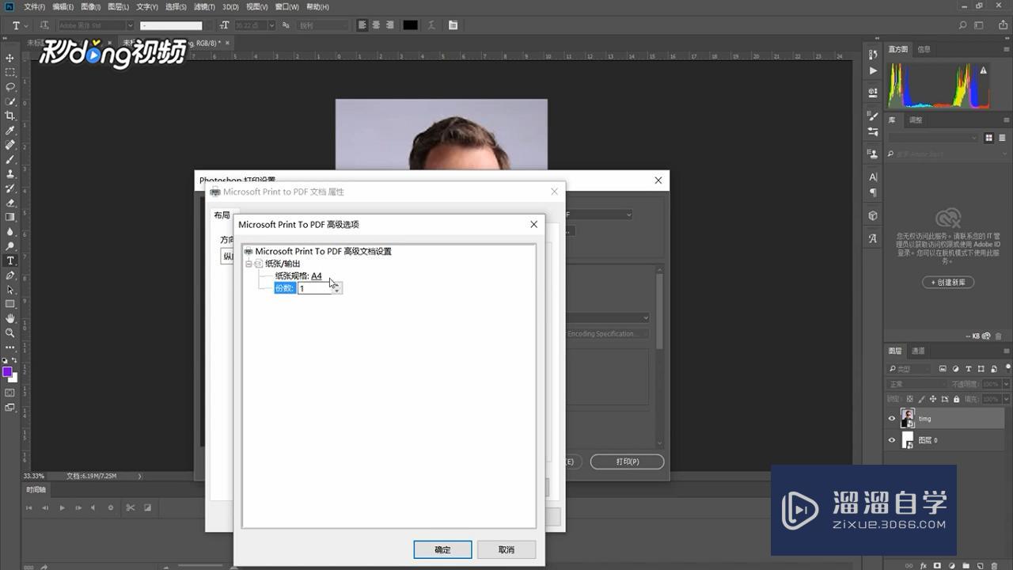Open the library selection dropdown

point(932,138)
